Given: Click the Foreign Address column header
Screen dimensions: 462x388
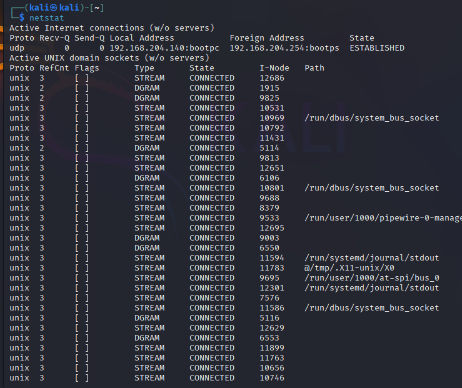Looking at the screenshot, I should coord(267,38).
